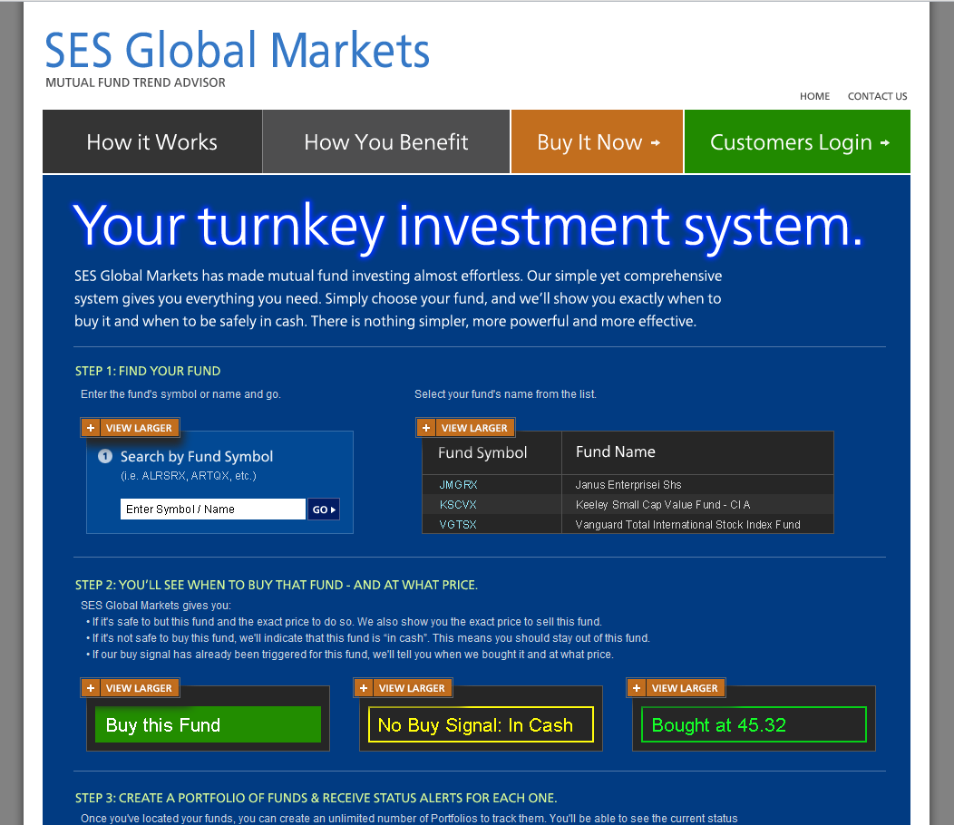
Task: Click the plus icon above No Buy Signal
Action: point(364,688)
